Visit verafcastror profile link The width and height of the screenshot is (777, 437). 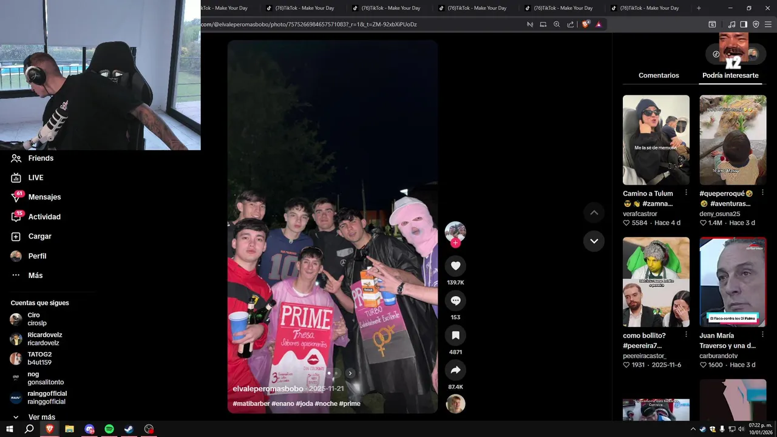pos(640,214)
